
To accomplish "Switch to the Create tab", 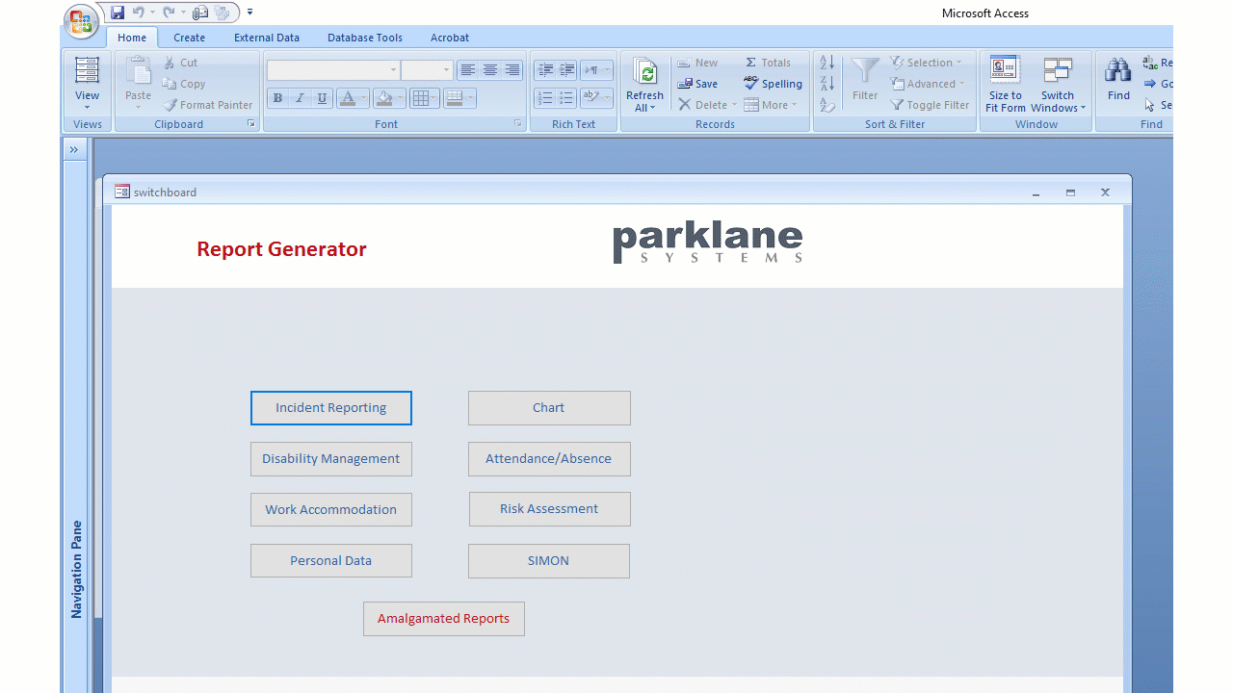I will [189, 38].
